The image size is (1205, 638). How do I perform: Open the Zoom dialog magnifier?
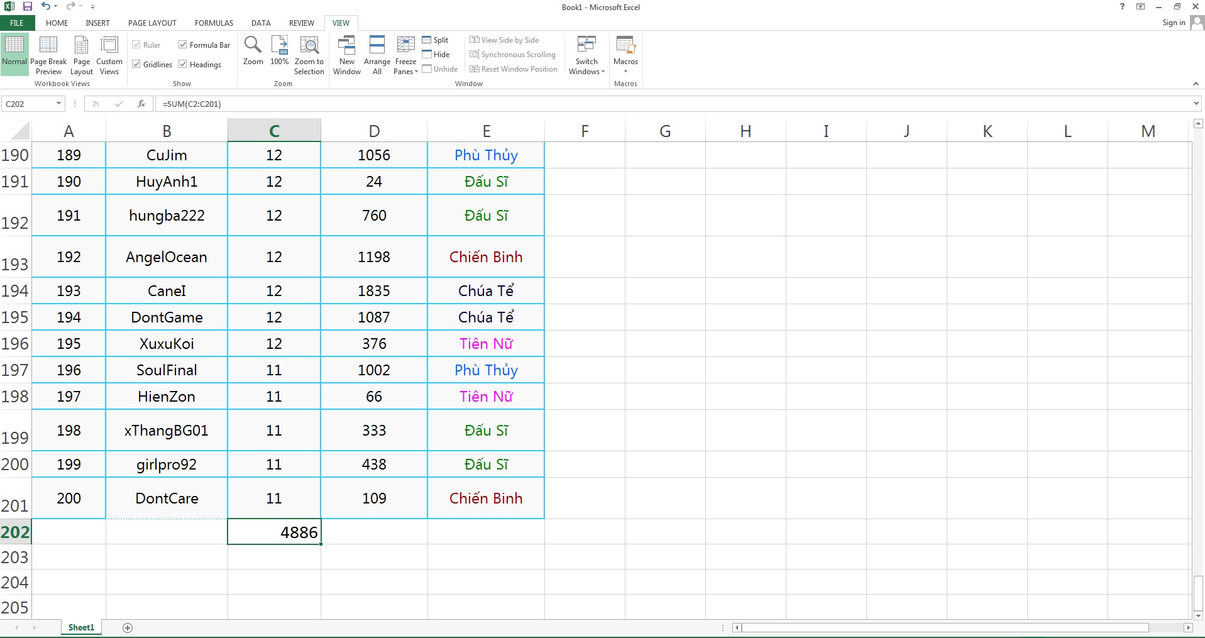(x=253, y=51)
